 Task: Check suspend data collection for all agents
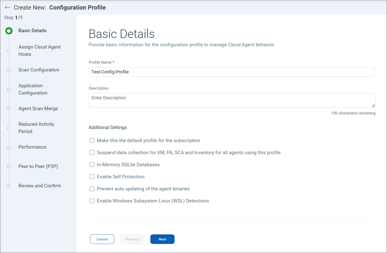point(92,152)
